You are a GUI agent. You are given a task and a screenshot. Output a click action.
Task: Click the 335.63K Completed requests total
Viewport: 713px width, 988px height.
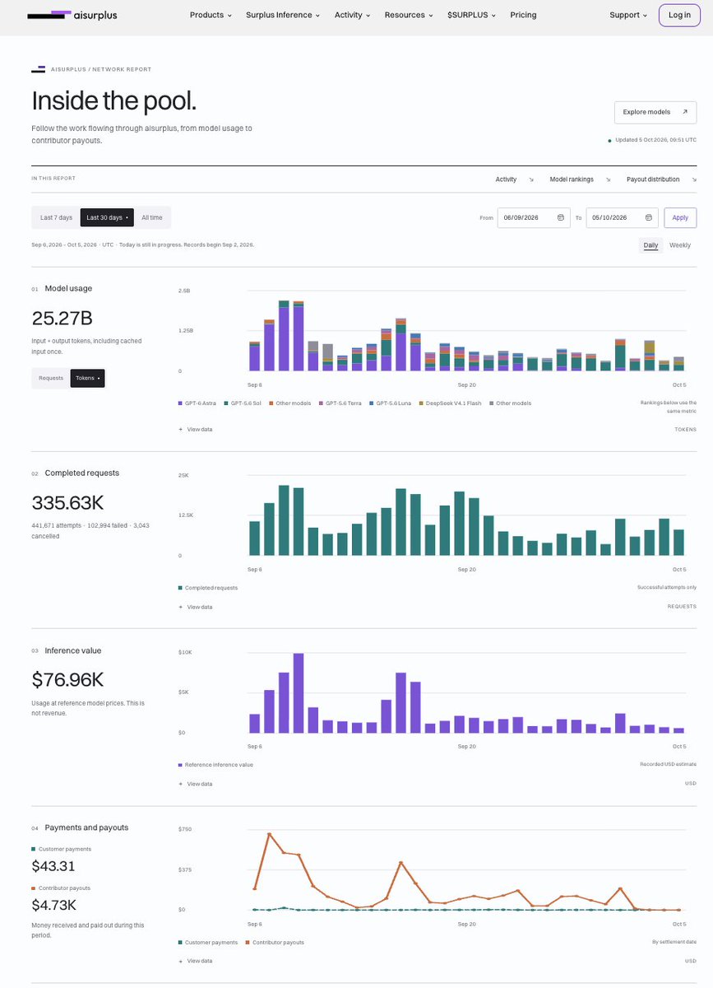(x=67, y=502)
